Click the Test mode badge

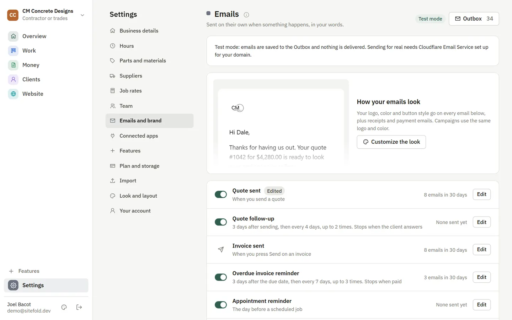(x=430, y=19)
